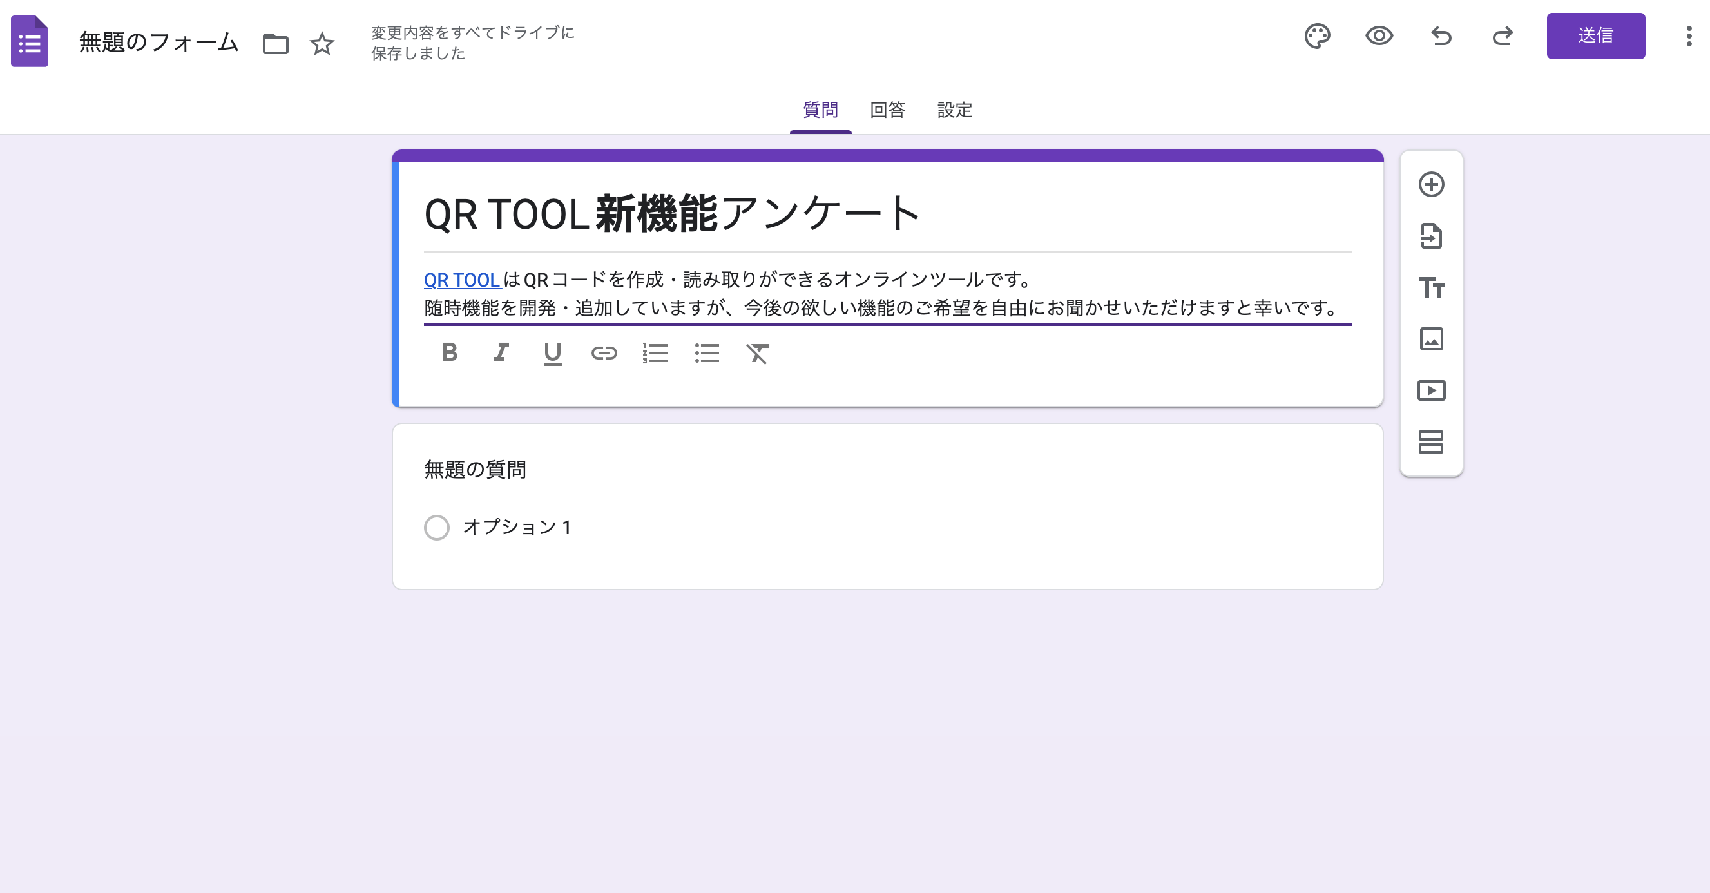Select the オプション1 radio button
Viewport: 1710px width, 893px height.
click(437, 528)
